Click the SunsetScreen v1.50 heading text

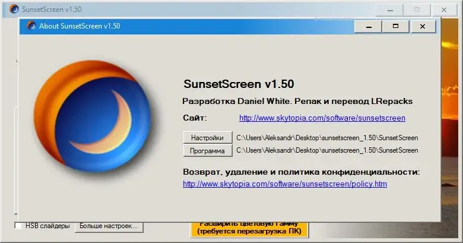click(239, 84)
